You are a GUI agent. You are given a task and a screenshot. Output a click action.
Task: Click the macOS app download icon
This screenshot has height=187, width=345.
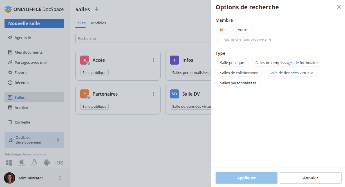pos(22,163)
